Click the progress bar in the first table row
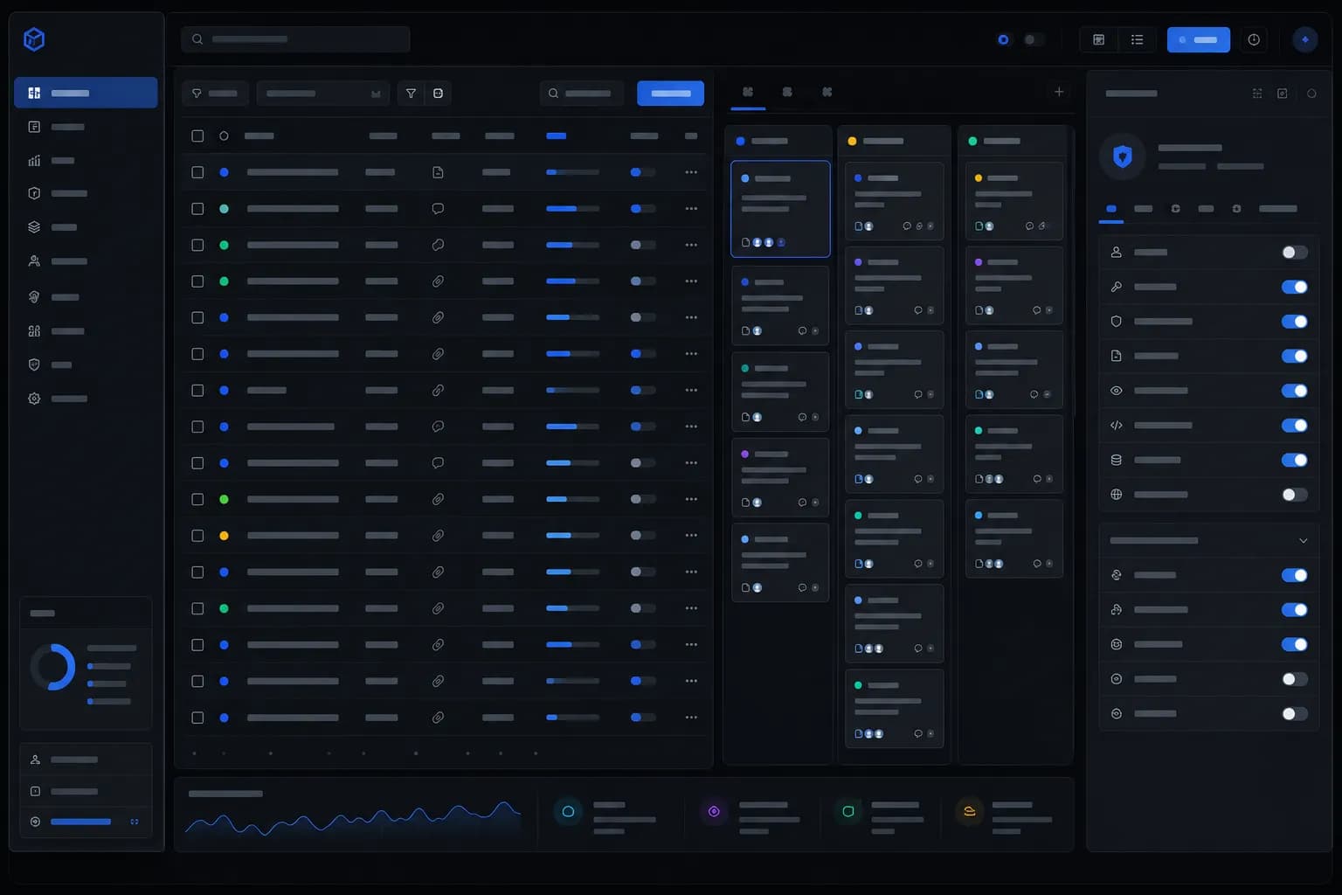1342x895 pixels. click(572, 172)
